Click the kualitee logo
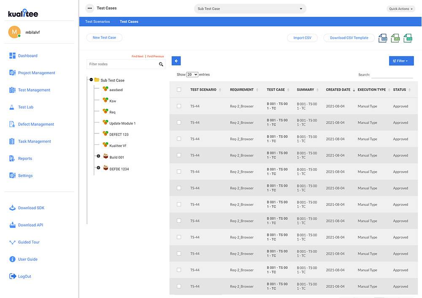This screenshot has width=422, height=298. coord(23,13)
